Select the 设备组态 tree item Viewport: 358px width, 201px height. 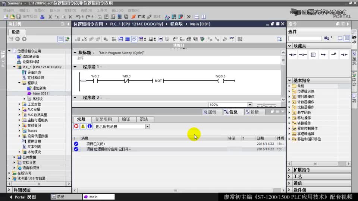34,72
